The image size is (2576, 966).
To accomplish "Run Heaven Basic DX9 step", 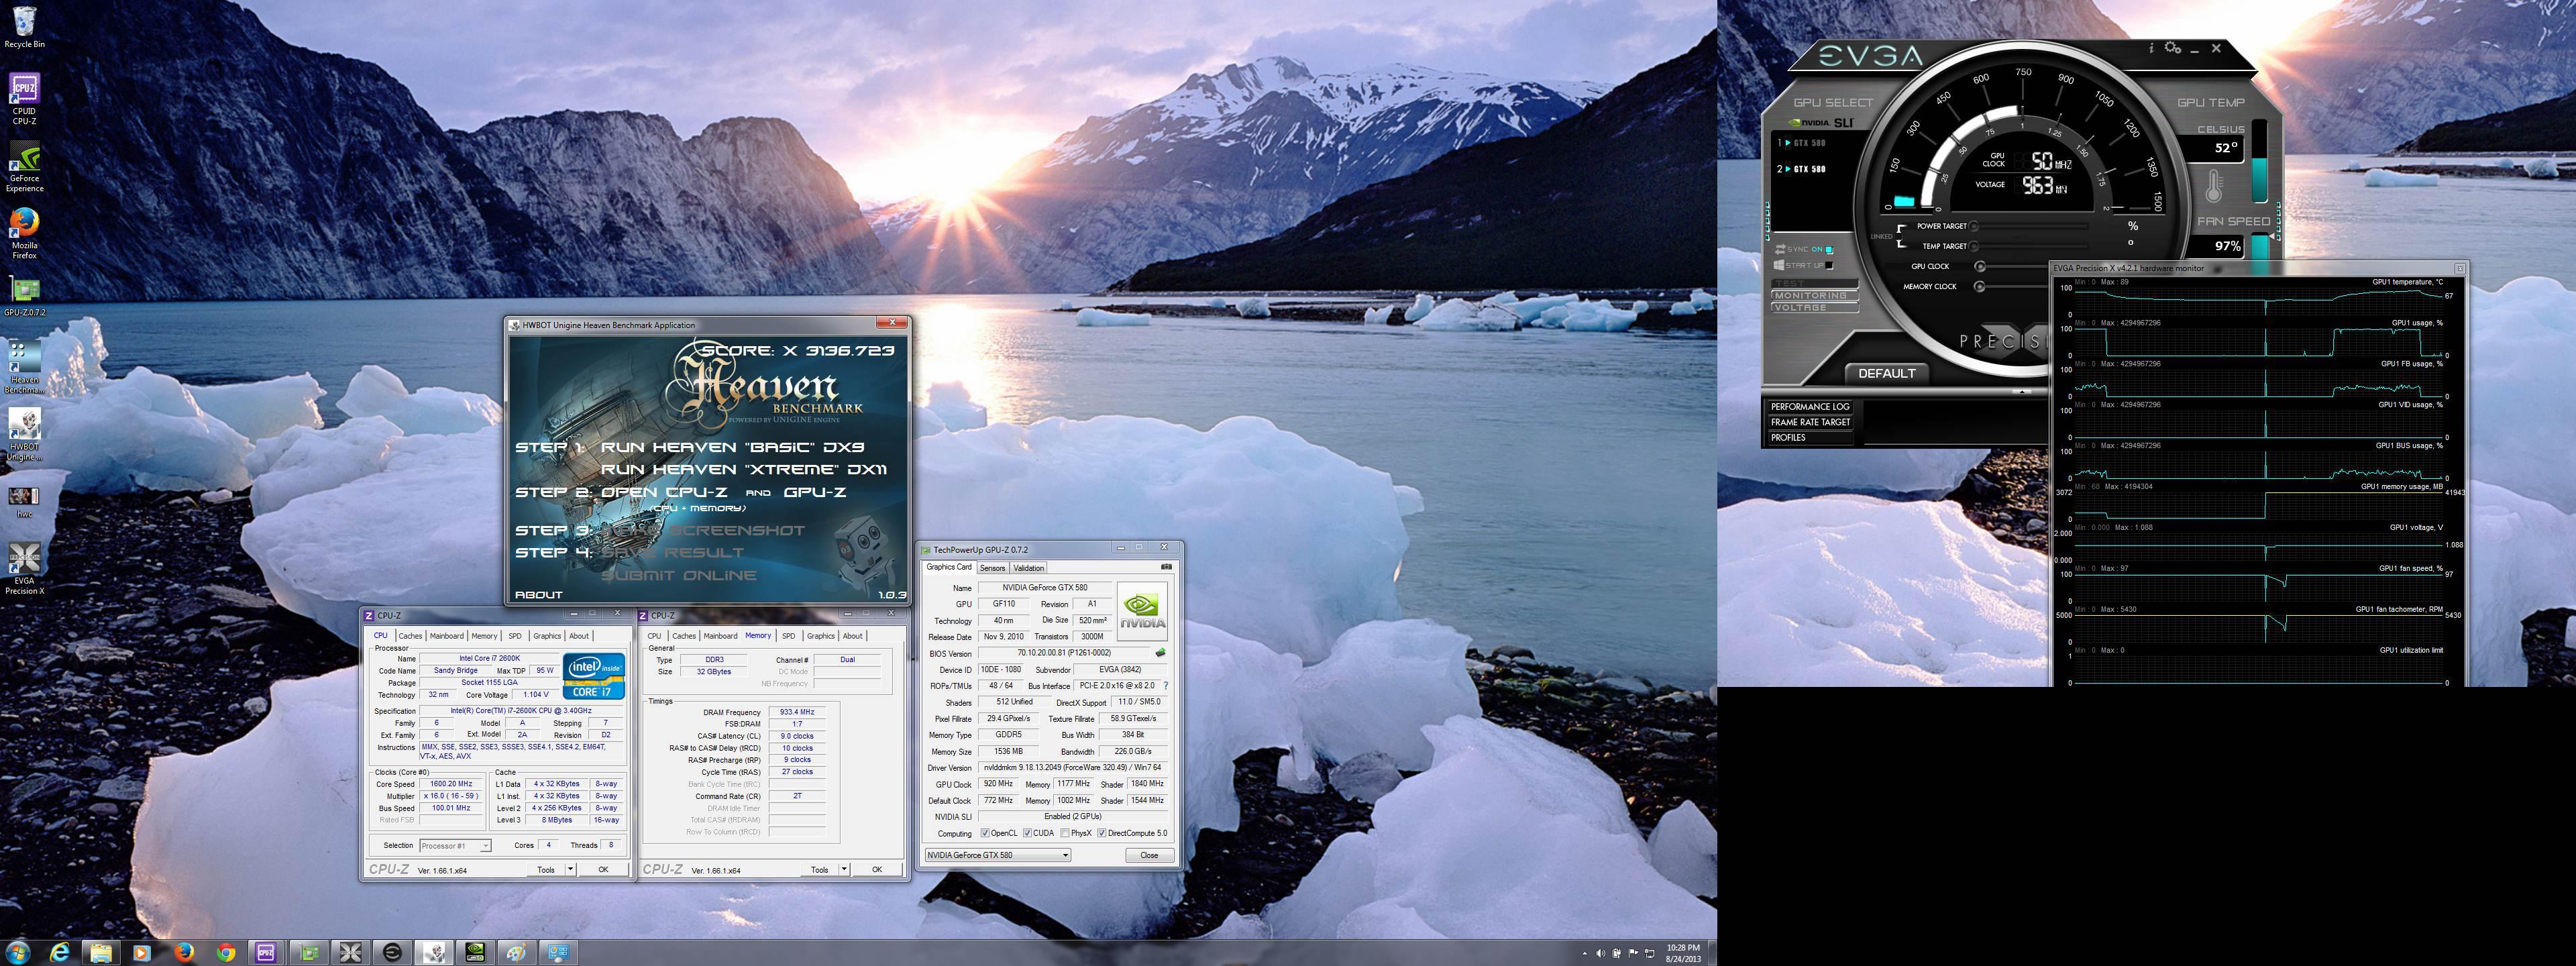I will (x=732, y=447).
